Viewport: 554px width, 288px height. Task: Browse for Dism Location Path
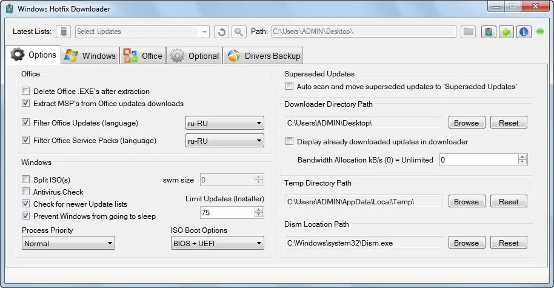click(467, 243)
